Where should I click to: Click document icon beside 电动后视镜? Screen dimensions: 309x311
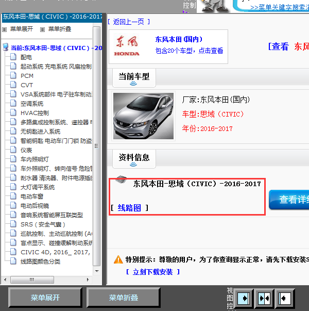[x=13, y=205]
